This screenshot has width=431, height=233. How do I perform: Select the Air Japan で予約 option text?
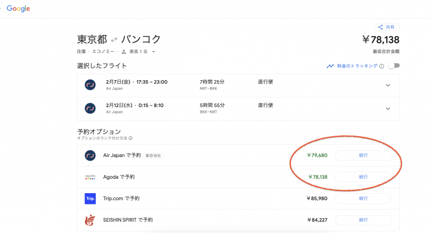122,156
